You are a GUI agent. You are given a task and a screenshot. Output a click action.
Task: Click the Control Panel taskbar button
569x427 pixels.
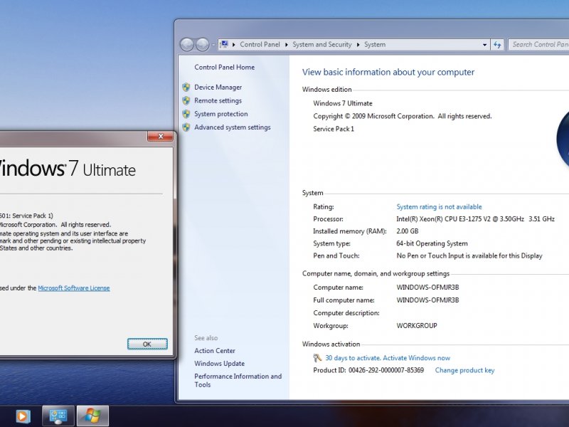[x=58, y=416]
